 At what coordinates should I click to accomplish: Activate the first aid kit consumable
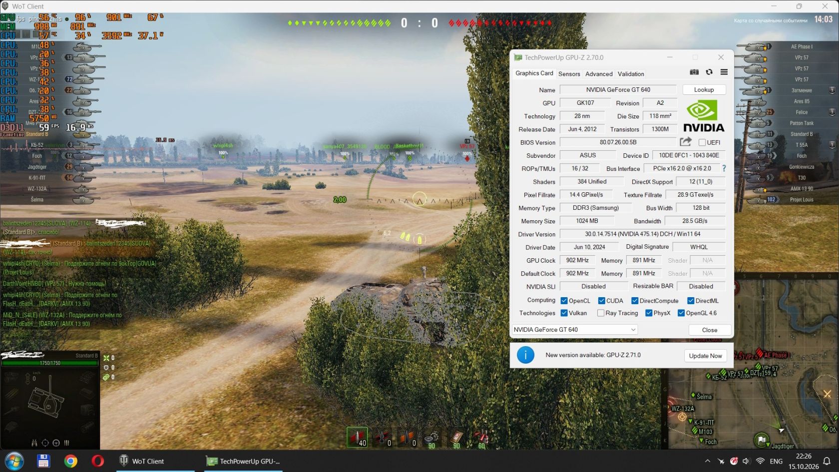click(456, 438)
